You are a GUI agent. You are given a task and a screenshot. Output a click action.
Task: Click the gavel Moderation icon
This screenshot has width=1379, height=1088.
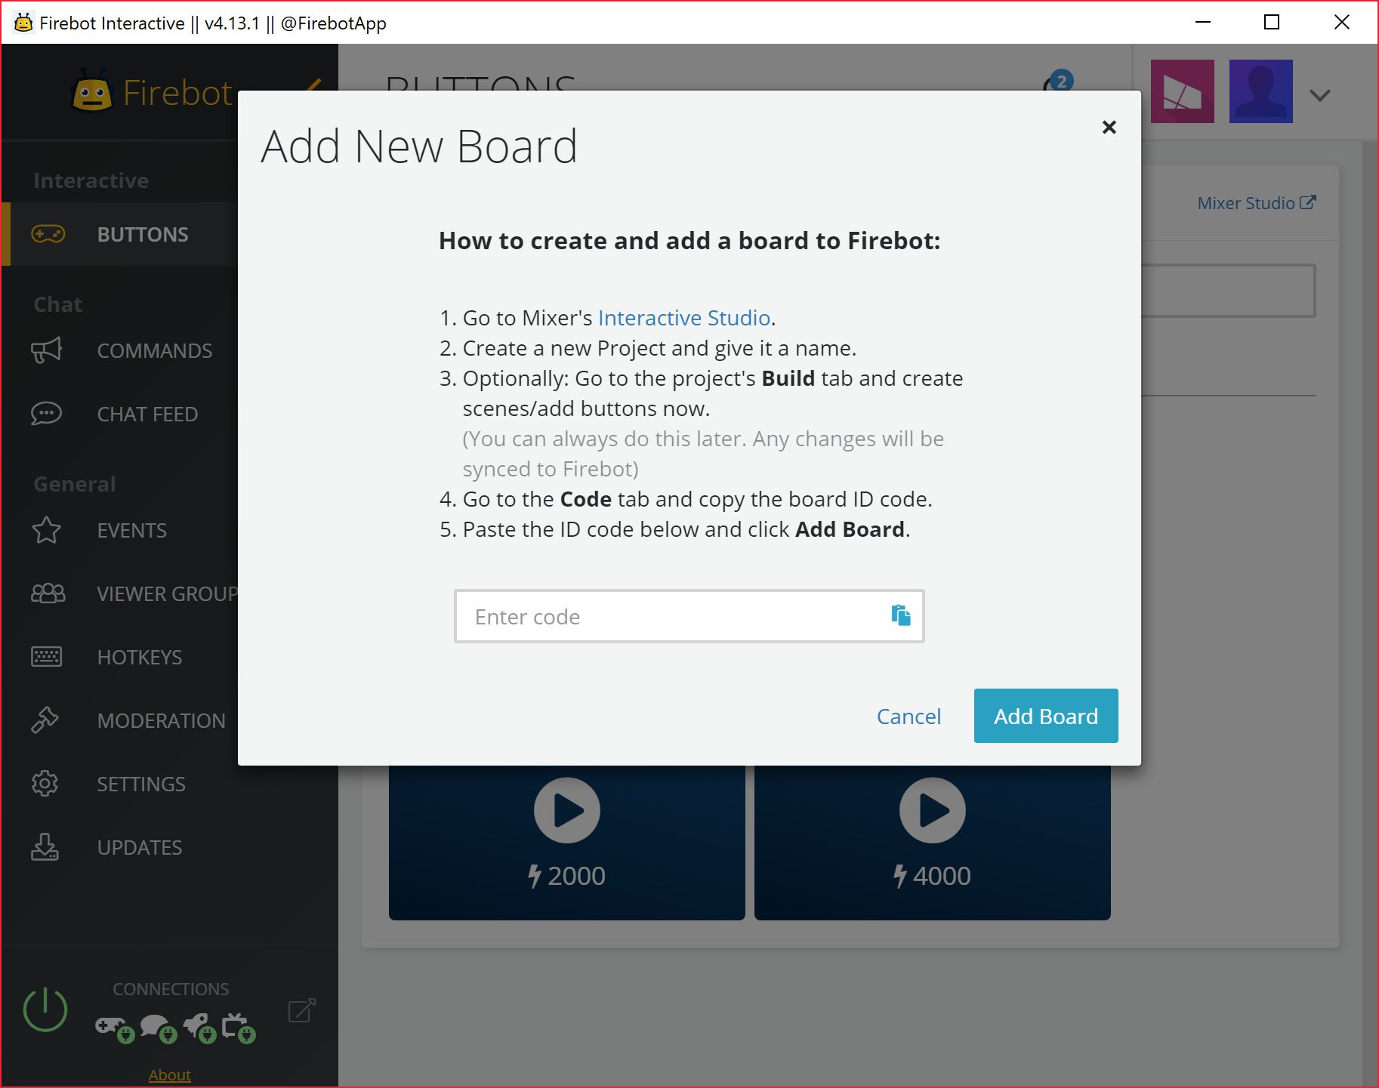(45, 720)
